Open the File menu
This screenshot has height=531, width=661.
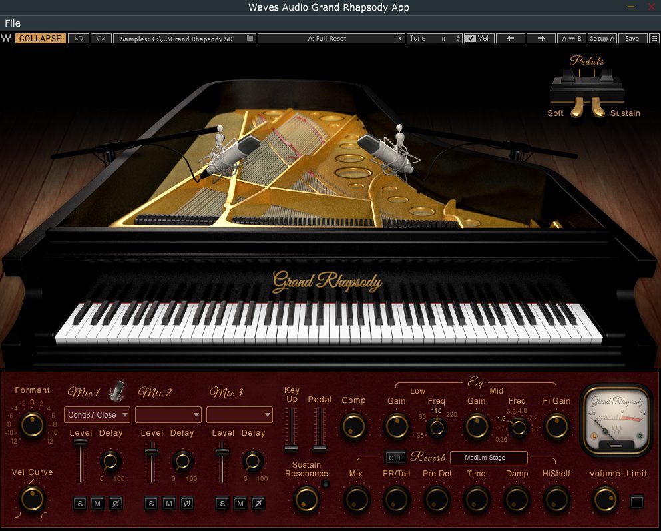[x=13, y=23]
